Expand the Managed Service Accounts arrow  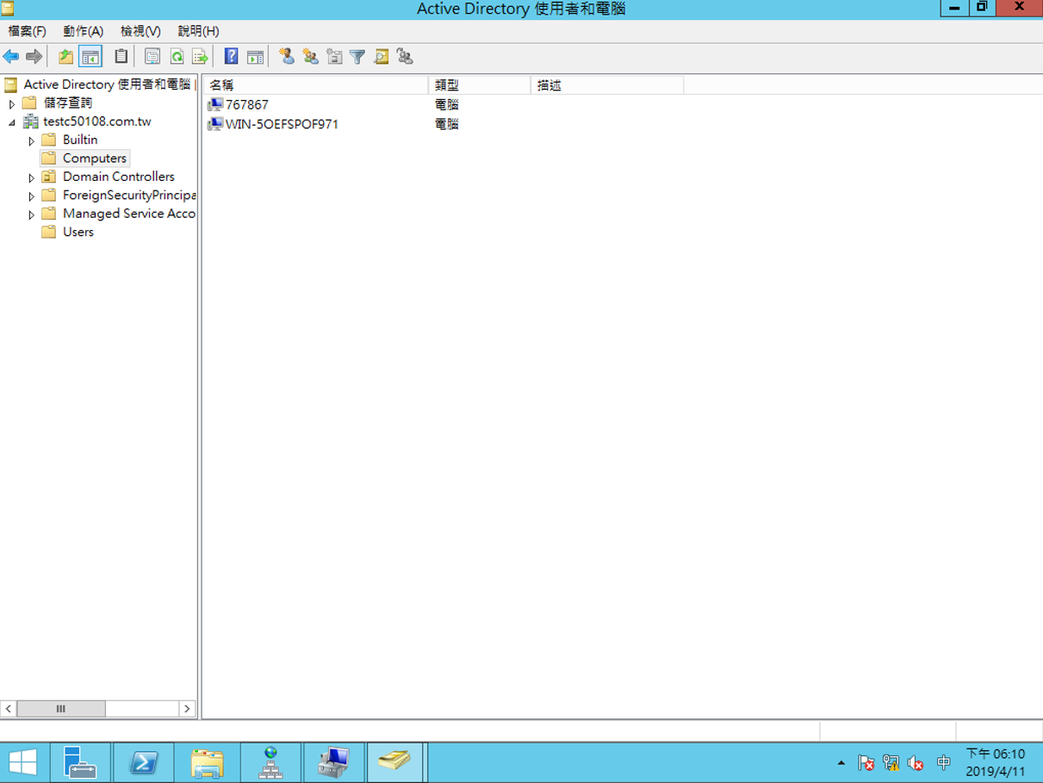point(31,214)
